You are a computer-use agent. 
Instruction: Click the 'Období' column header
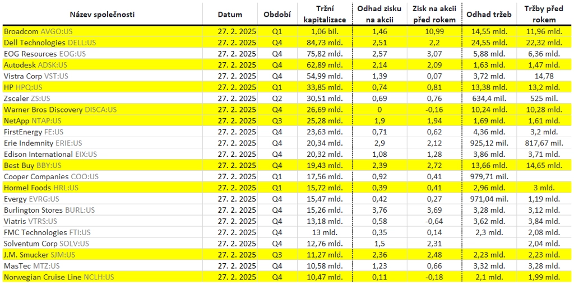(x=277, y=15)
